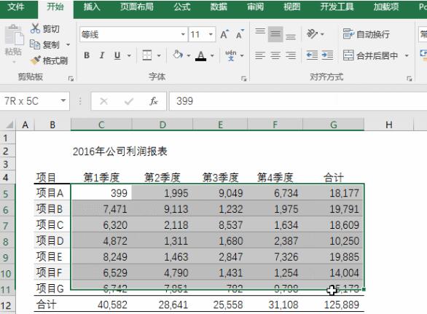The width and height of the screenshot is (427, 314).
Task: Open clipboard group dialog launcher
Action: click(71, 79)
